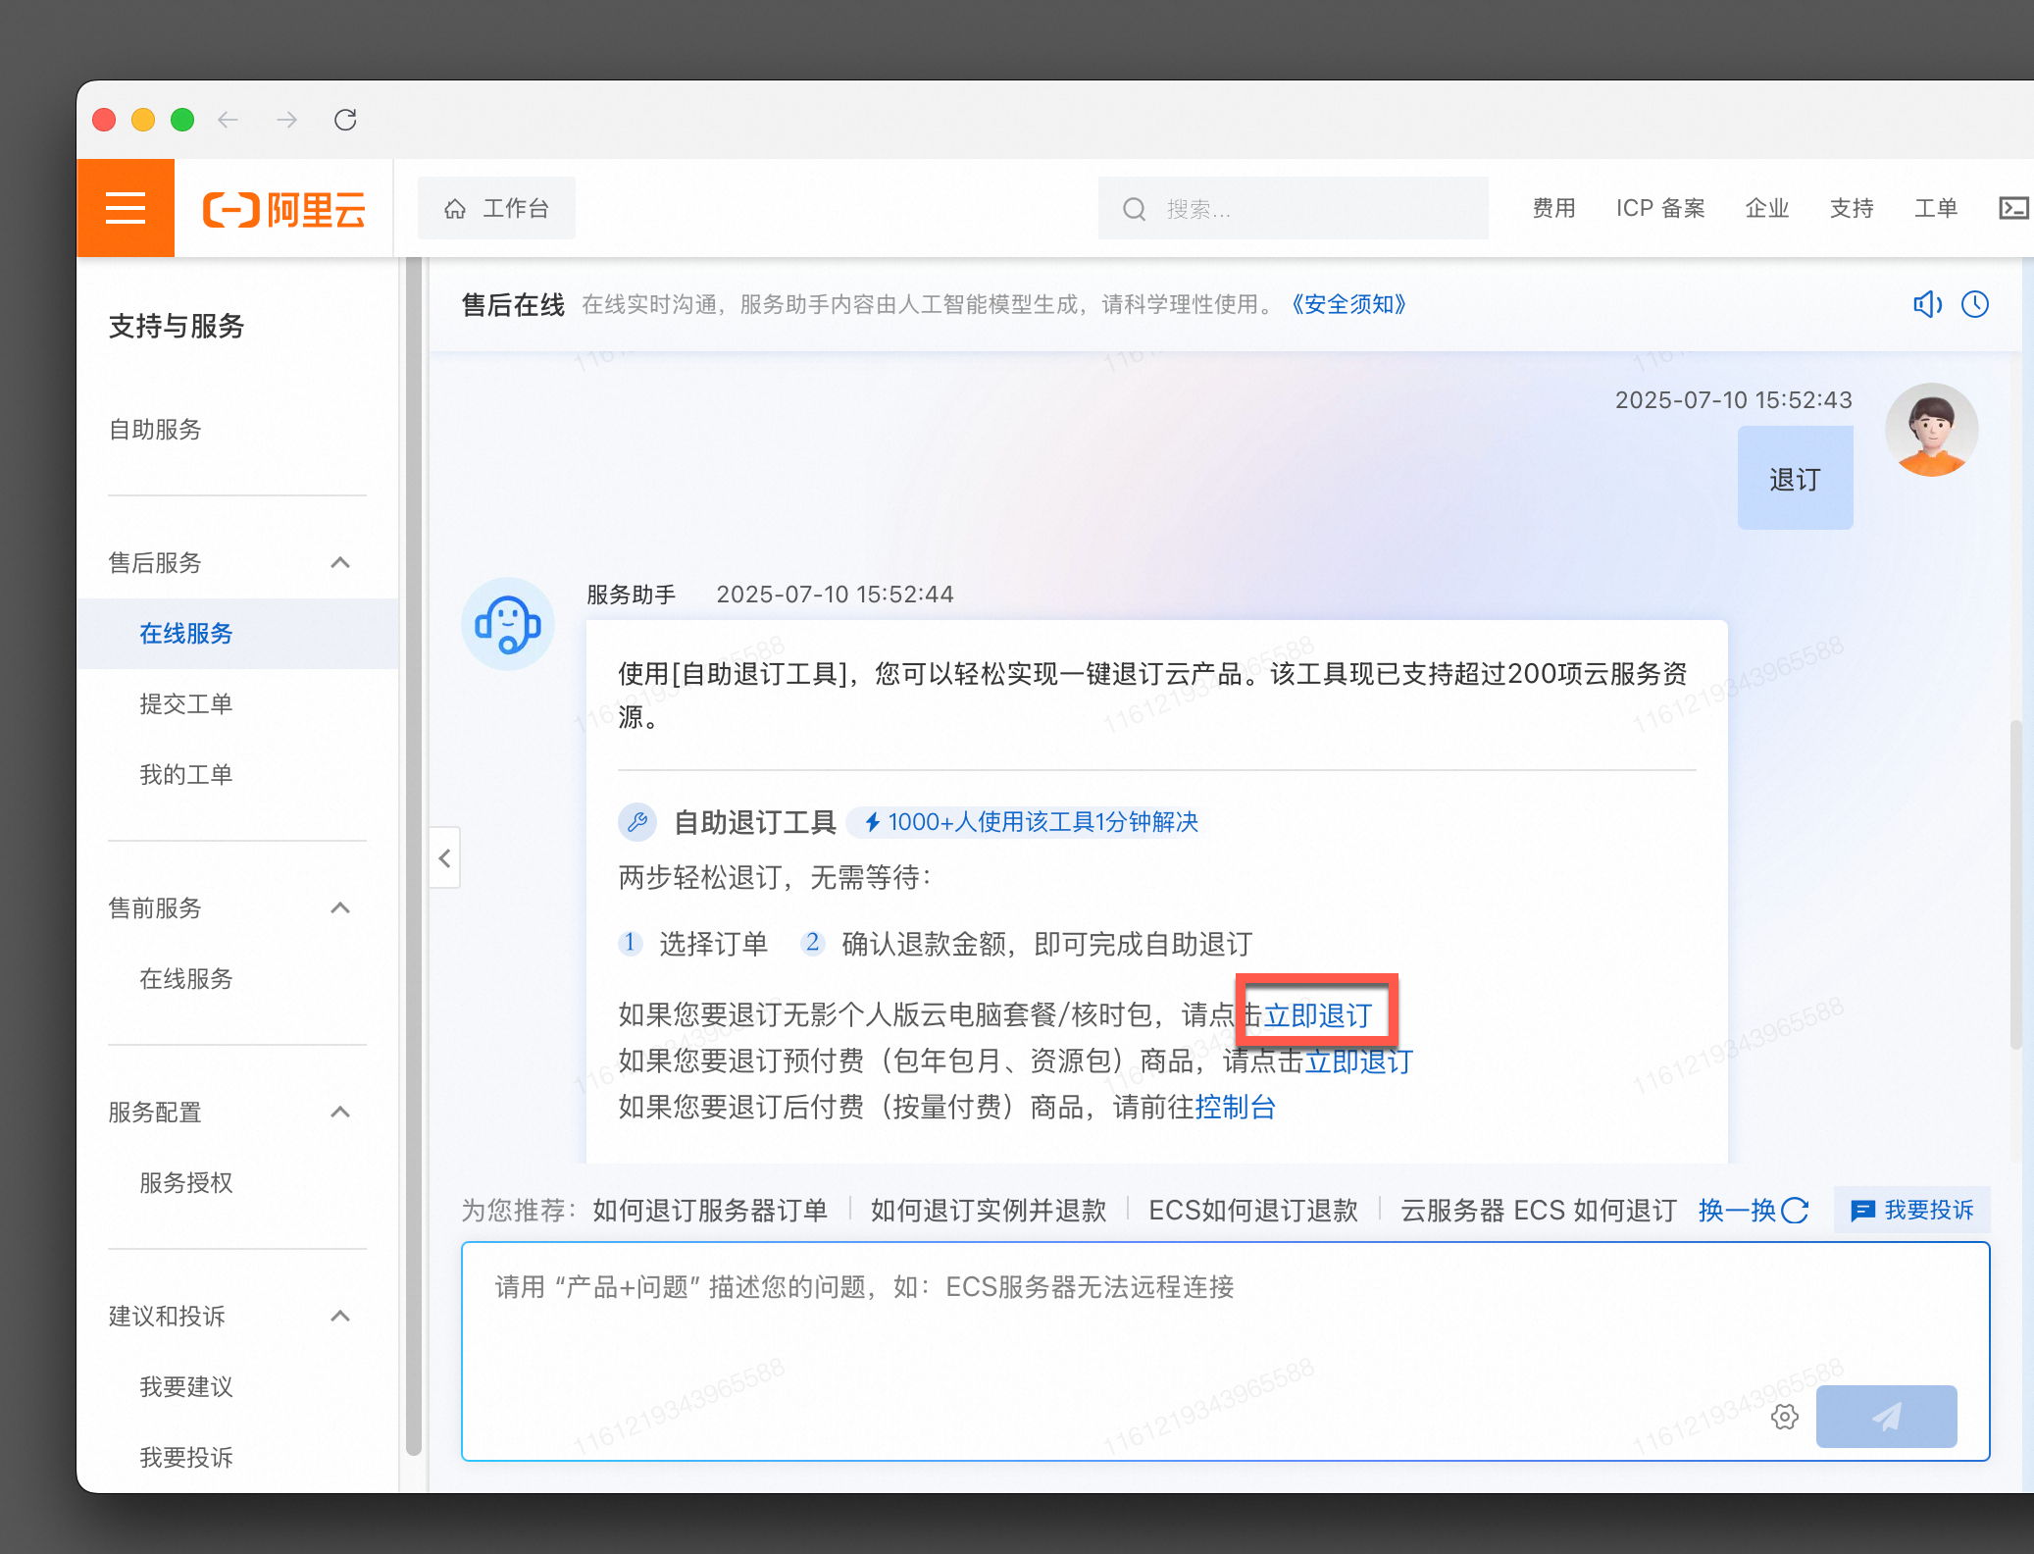Collapse the sidebar with arrow handle
2034x1554 pixels.
point(444,858)
